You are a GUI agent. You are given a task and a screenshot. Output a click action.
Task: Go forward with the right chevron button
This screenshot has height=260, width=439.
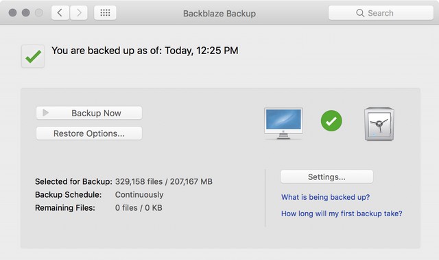[79, 13]
